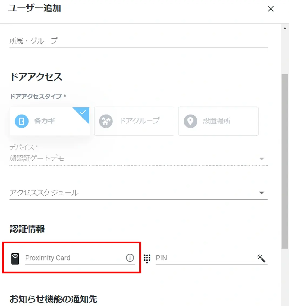Expand the アクセススケジュール dropdown
The image size is (289, 306).
[x=138, y=193]
